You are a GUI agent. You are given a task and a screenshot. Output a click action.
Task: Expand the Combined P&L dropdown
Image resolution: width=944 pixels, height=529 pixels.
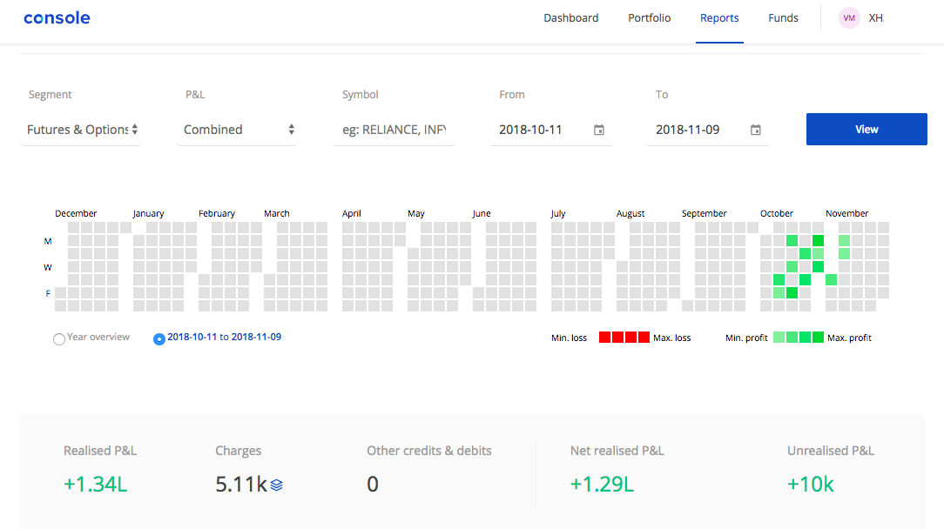(x=237, y=130)
